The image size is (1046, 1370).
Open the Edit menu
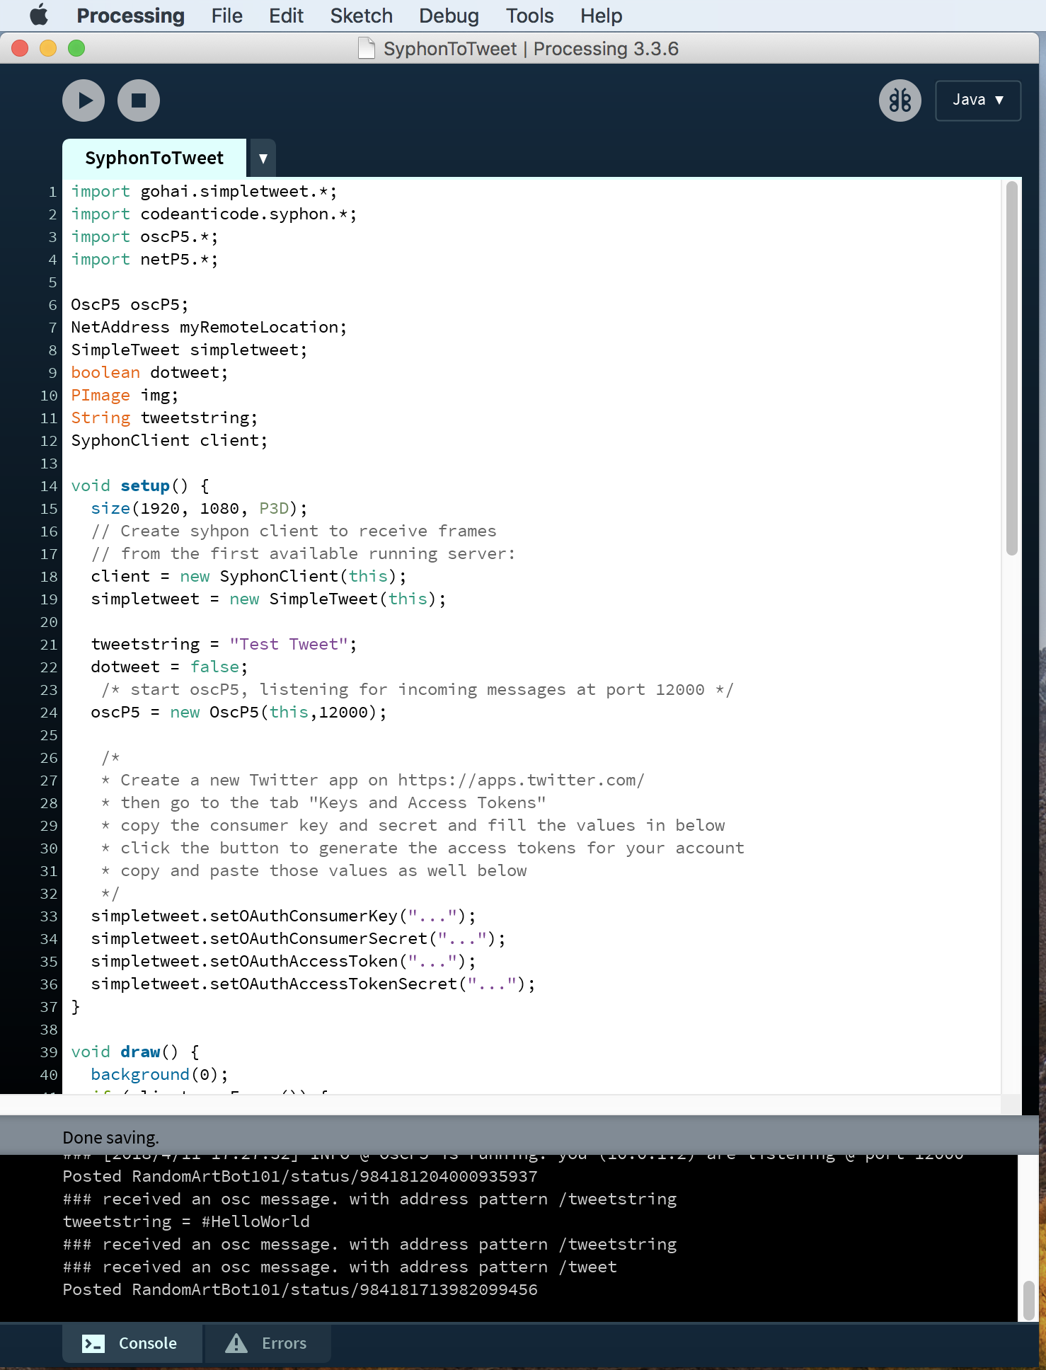click(286, 16)
